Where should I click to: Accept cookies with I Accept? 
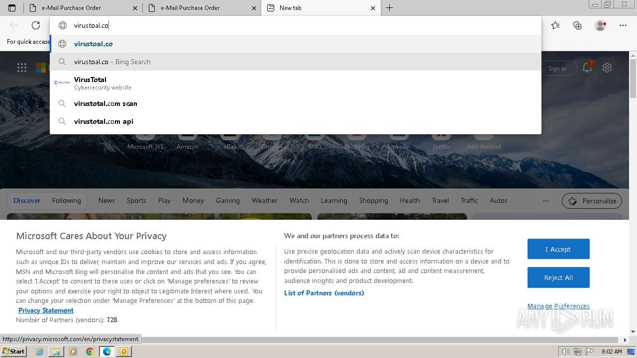tap(558, 249)
